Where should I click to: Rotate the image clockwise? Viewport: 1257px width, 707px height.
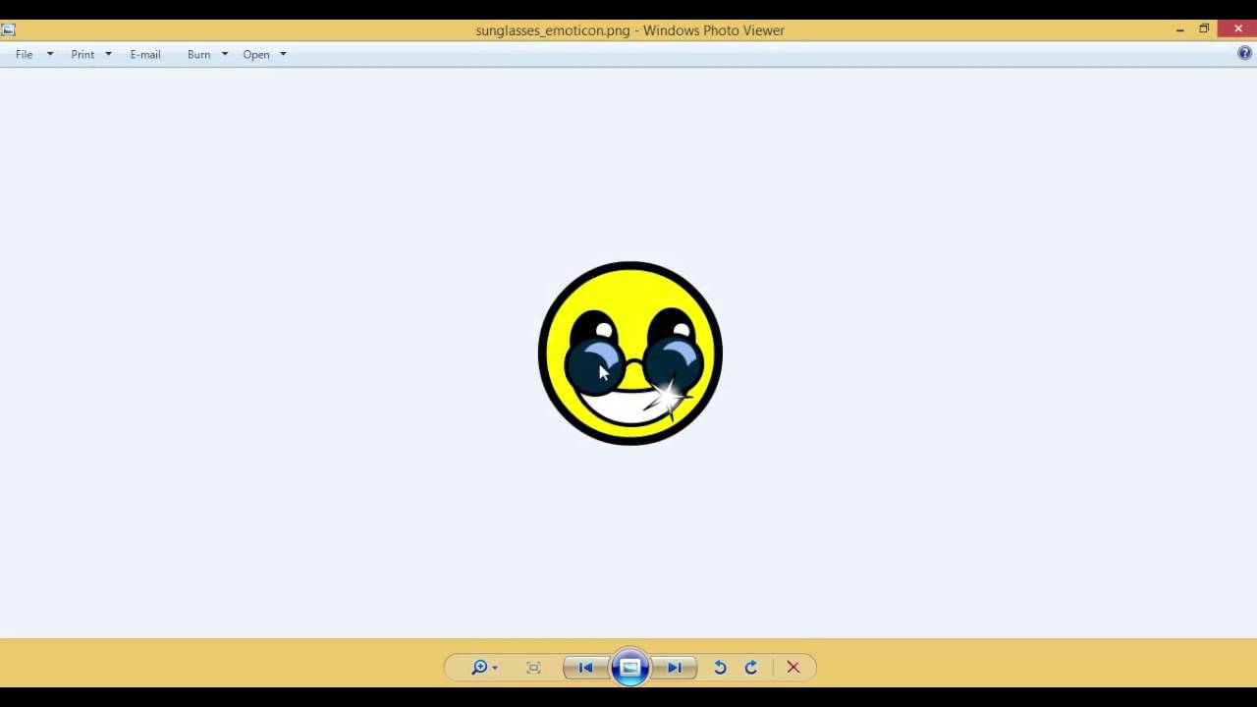click(750, 667)
